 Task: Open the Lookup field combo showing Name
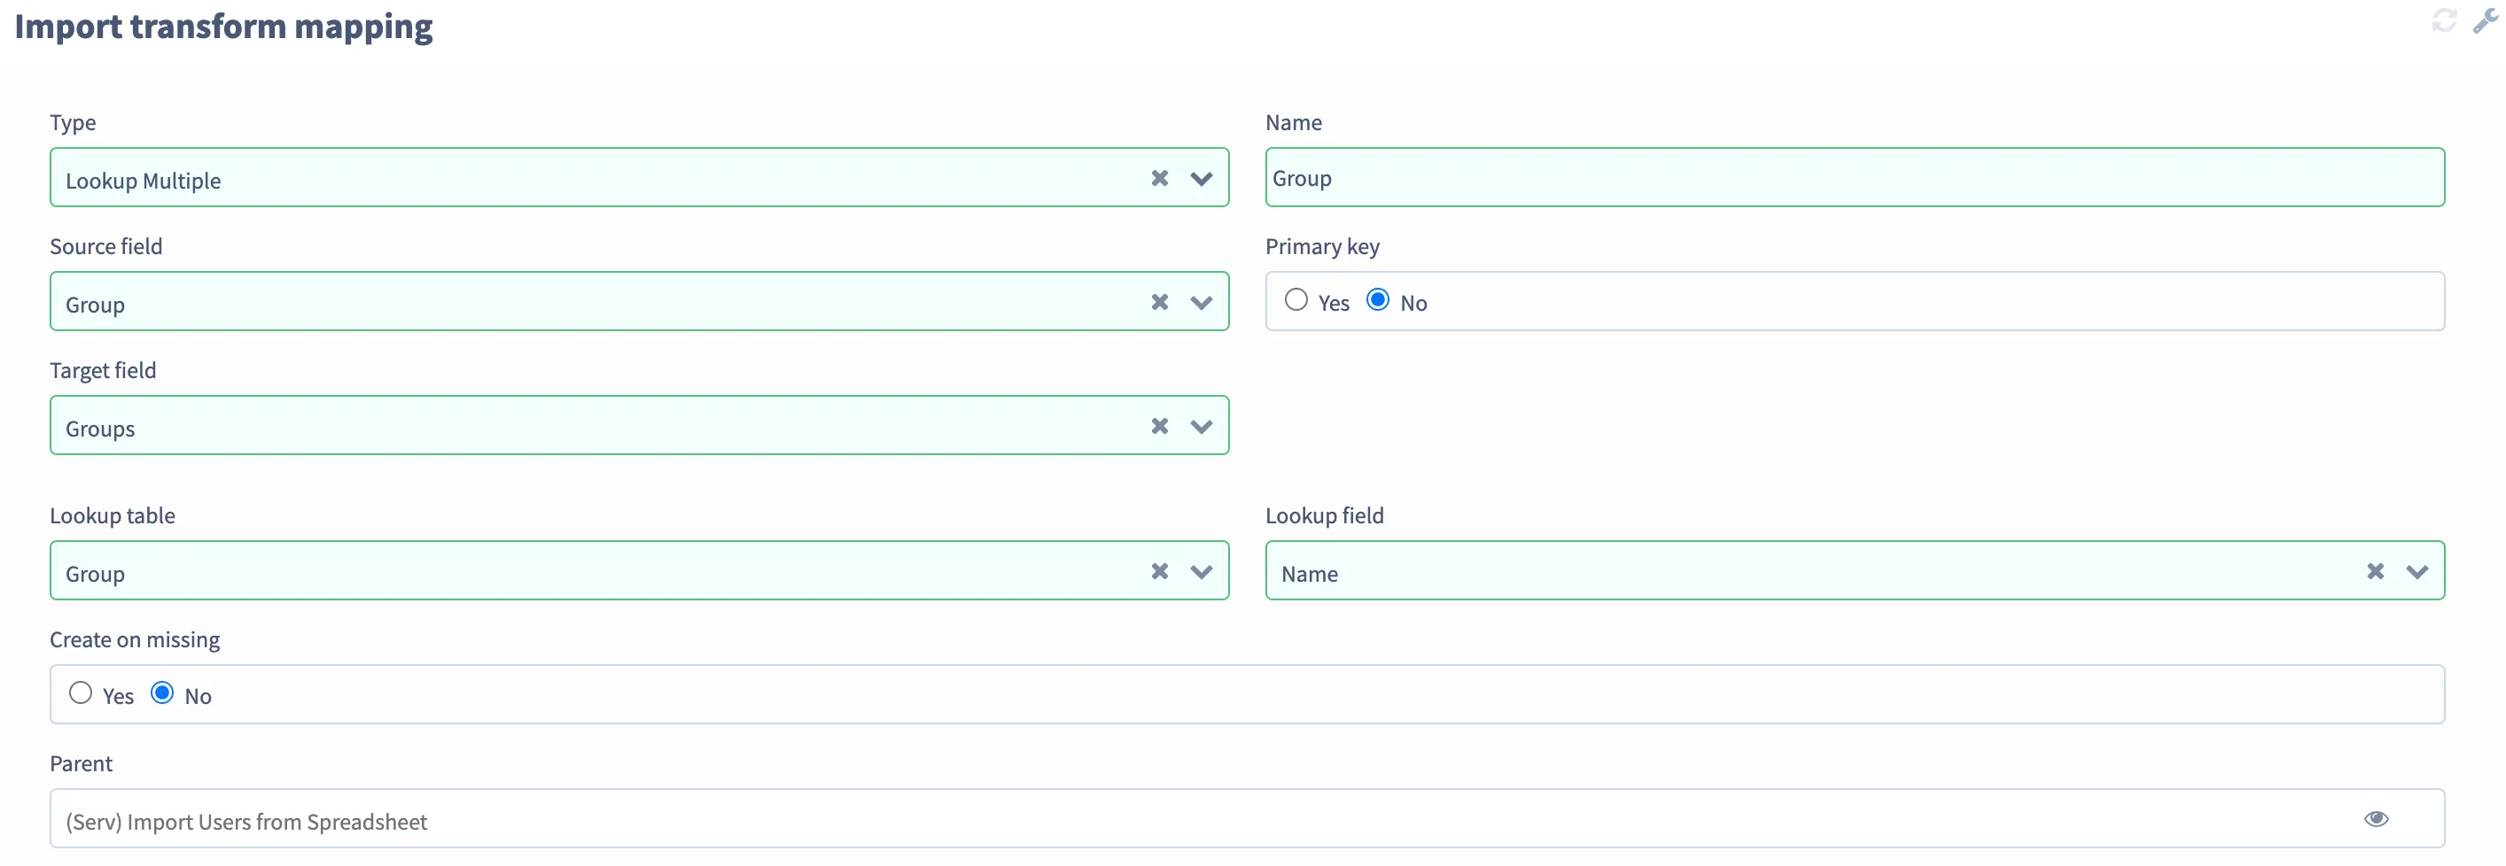pyautogui.click(x=1854, y=570)
